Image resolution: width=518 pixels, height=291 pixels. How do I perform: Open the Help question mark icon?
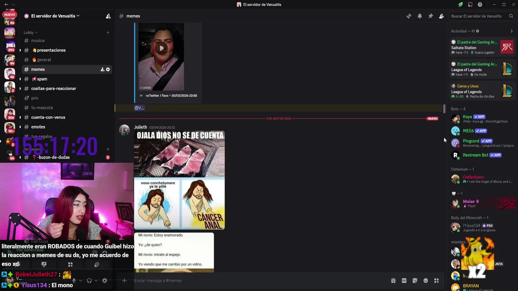point(480,4)
